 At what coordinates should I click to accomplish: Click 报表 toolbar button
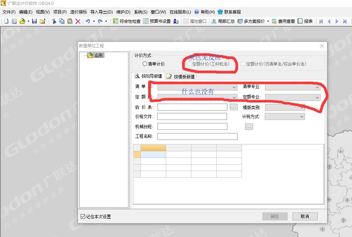click(x=305, y=21)
